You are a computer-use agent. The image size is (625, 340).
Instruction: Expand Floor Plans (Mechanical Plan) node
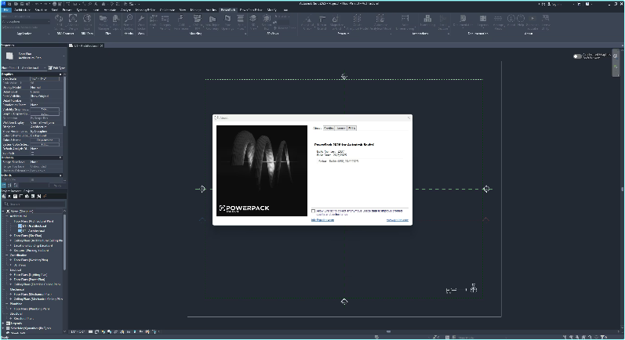pos(11,295)
